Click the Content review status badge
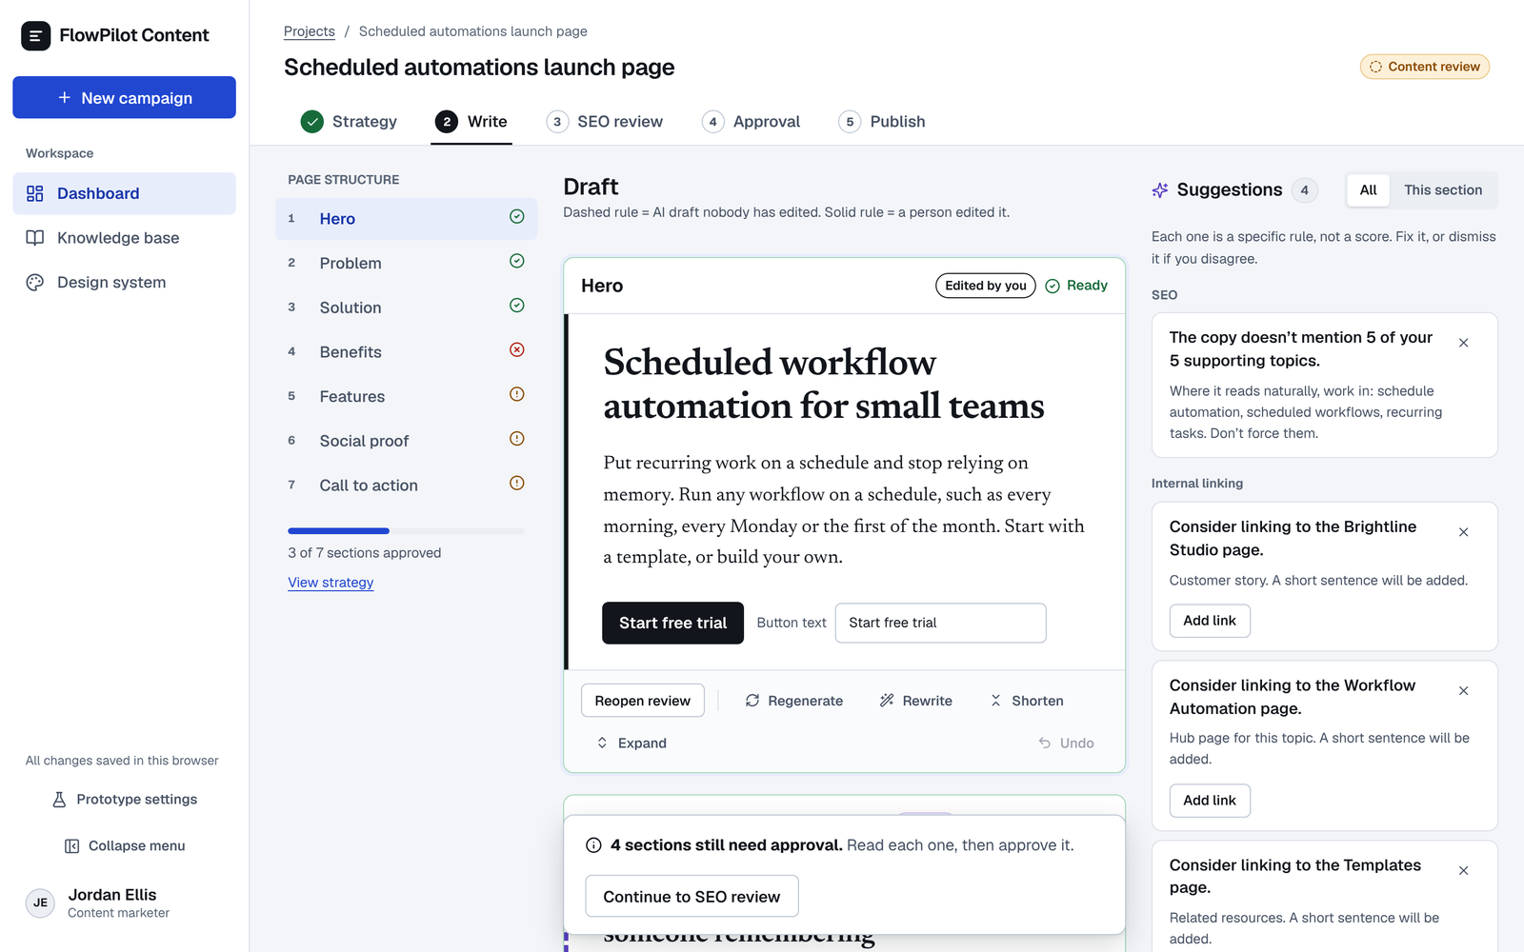Image resolution: width=1524 pixels, height=952 pixels. [x=1425, y=67]
